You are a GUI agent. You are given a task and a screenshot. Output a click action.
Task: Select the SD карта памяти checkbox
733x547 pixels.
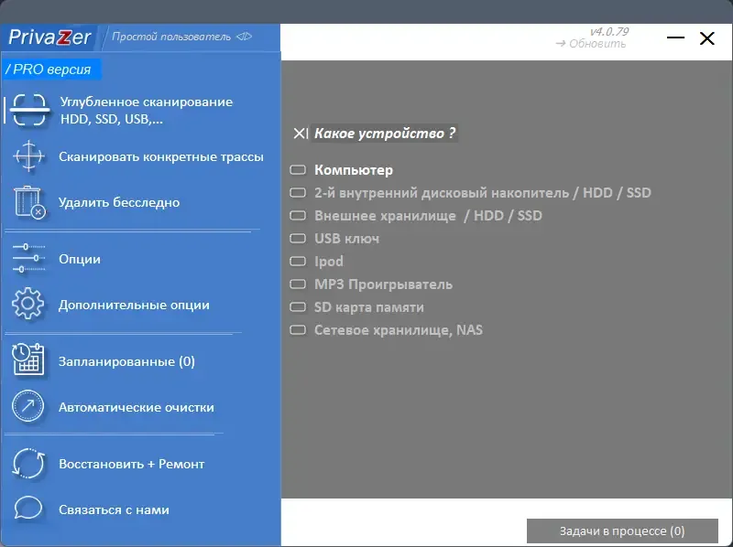(298, 306)
